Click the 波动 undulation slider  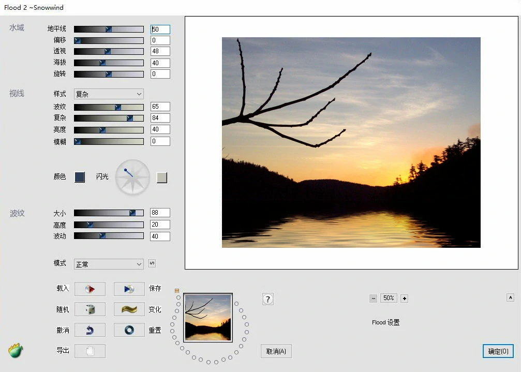point(109,235)
